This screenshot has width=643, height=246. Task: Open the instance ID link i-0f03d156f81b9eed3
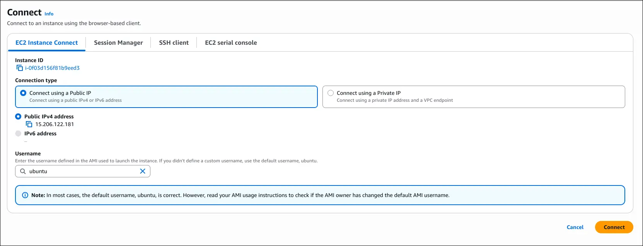52,68
